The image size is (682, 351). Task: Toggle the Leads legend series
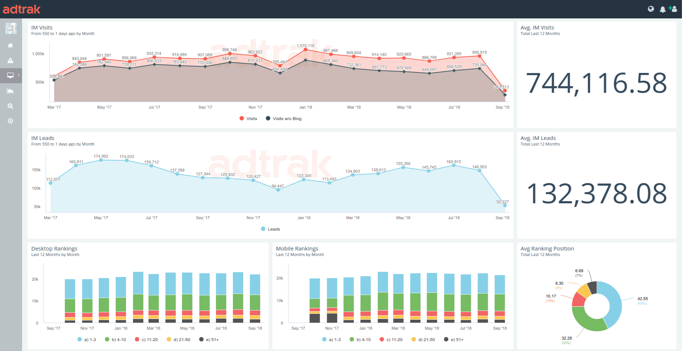(270, 229)
